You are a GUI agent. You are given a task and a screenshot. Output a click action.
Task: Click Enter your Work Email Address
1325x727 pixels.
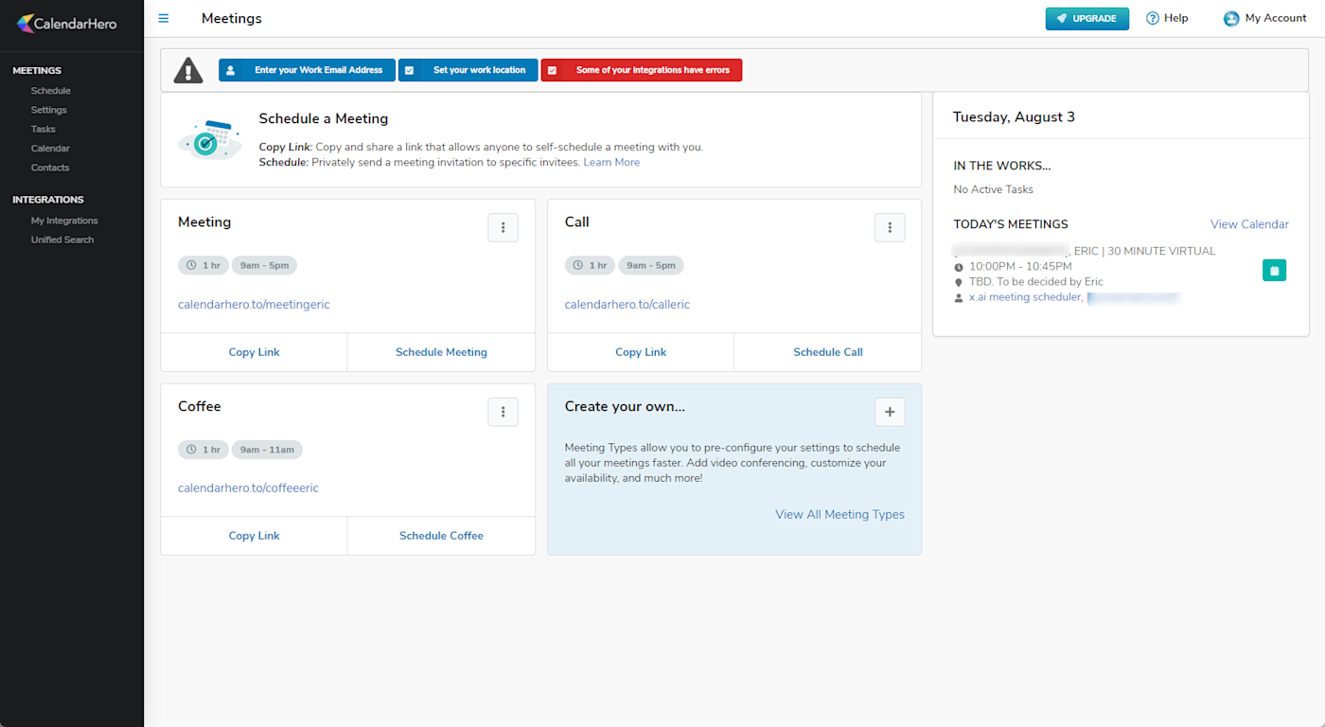coord(307,70)
